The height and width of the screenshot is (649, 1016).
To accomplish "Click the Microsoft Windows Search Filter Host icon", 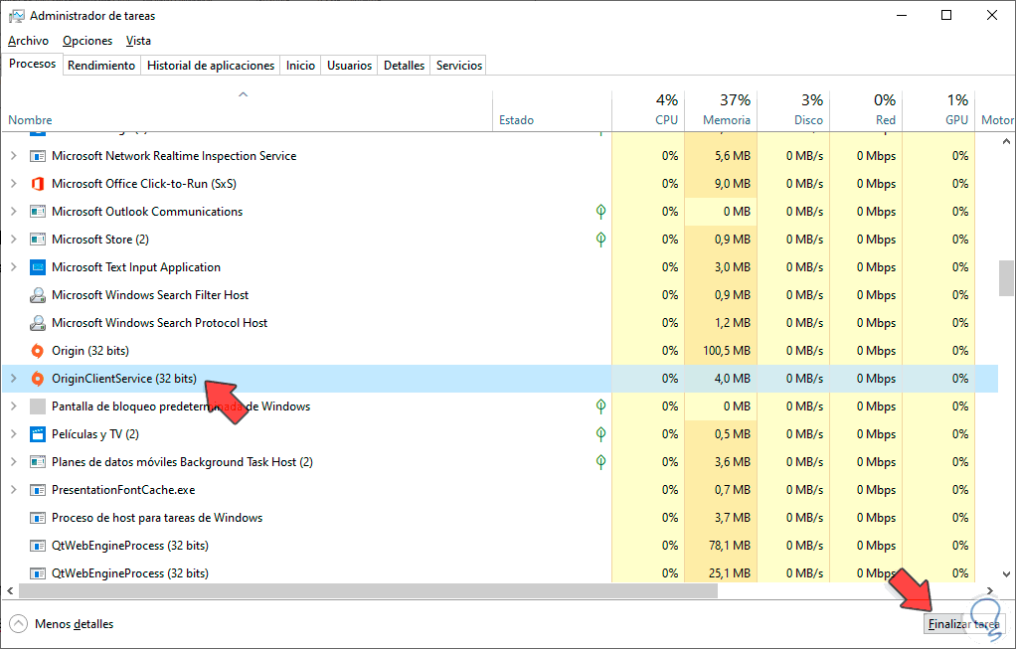I will (x=38, y=295).
